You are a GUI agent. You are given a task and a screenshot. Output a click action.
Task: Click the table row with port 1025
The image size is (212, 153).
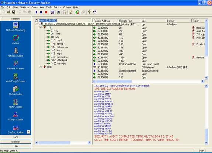(149, 58)
